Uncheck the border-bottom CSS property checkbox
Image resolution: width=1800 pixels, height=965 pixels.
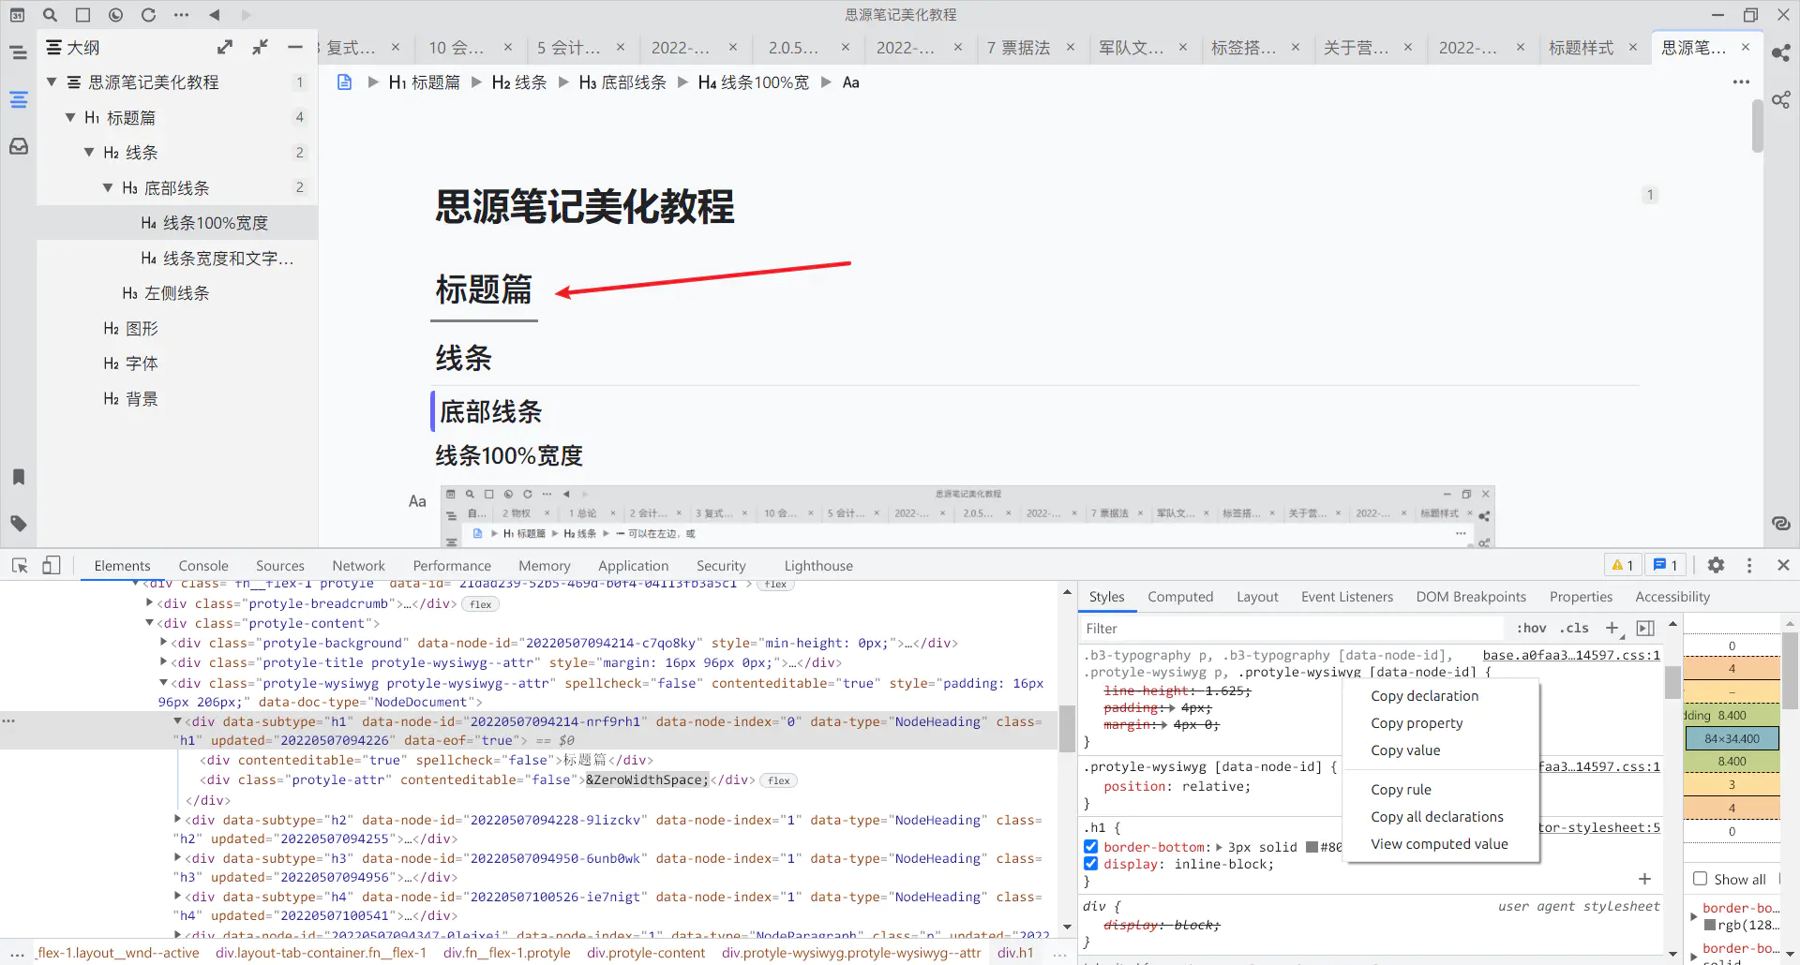click(x=1091, y=846)
